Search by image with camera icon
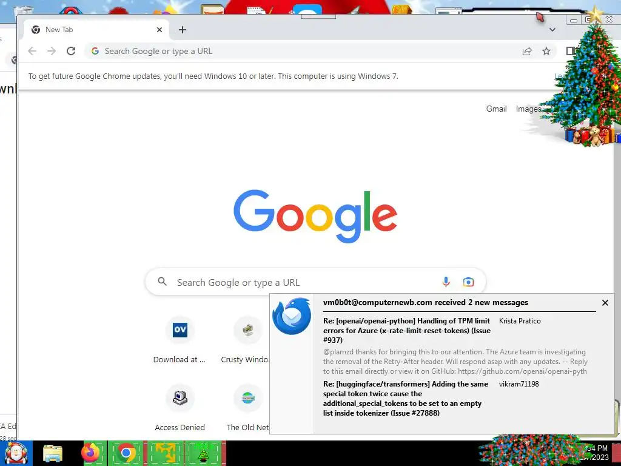Viewport: 621px width, 466px height. [x=468, y=282]
